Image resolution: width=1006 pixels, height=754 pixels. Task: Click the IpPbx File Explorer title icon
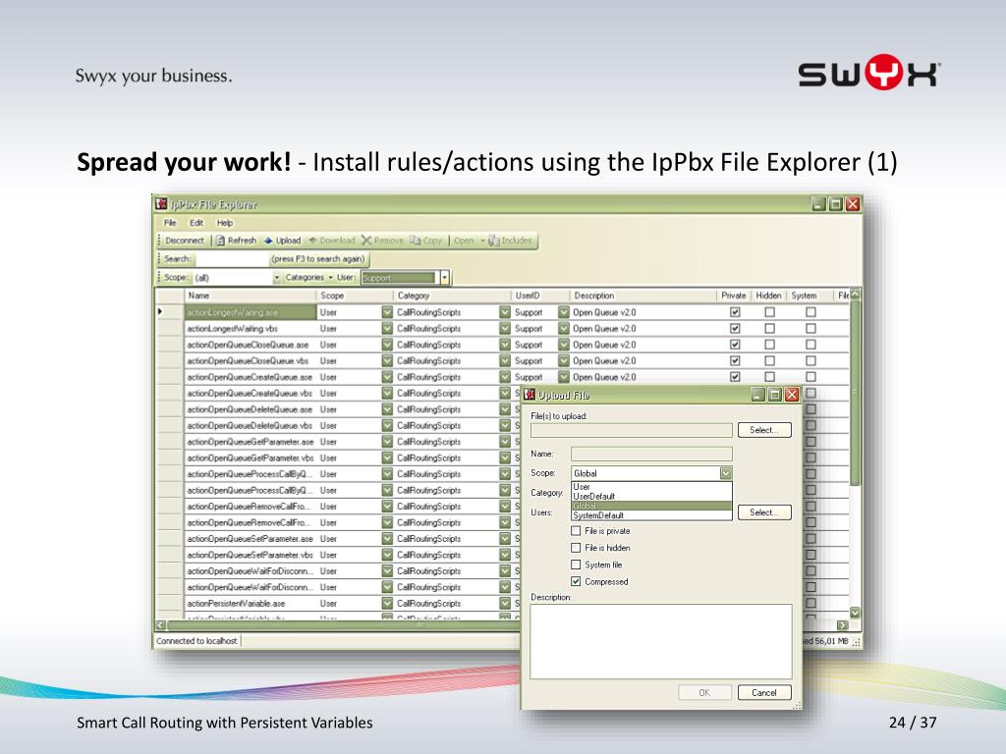tap(161, 204)
